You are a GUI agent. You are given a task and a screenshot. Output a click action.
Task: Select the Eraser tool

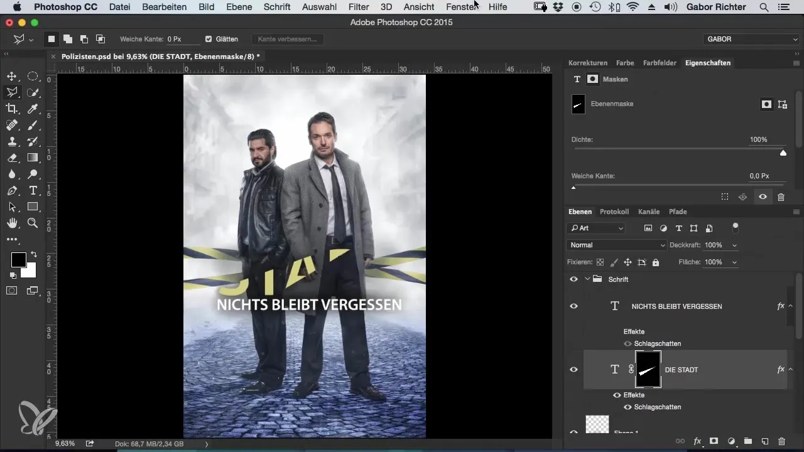coord(12,158)
